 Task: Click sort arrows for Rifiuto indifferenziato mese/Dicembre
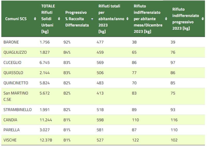166,19
